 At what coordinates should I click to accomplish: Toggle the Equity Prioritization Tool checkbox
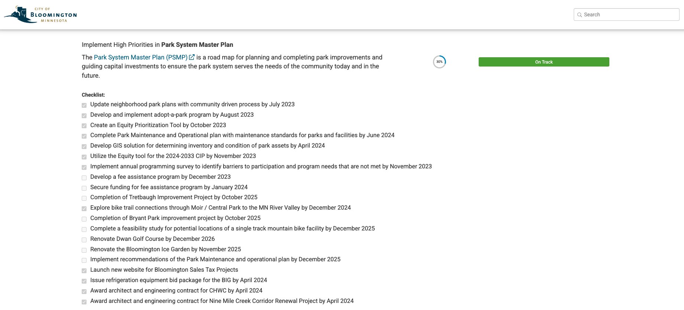[84, 126]
